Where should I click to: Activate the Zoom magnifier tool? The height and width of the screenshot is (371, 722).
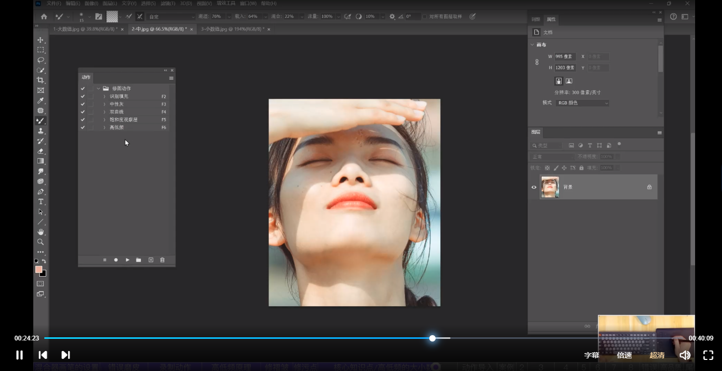40,242
